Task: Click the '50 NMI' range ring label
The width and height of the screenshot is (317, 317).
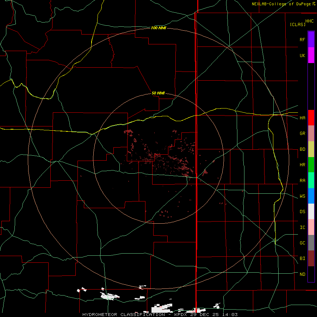Action: [158, 93]
